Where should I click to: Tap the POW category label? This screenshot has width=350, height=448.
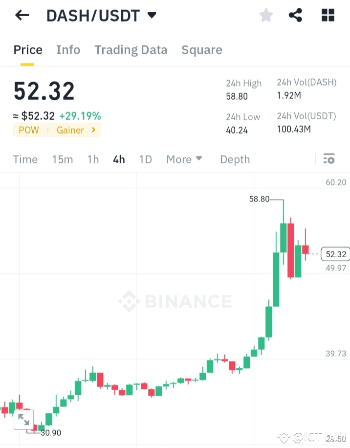(x=29, y=130)
